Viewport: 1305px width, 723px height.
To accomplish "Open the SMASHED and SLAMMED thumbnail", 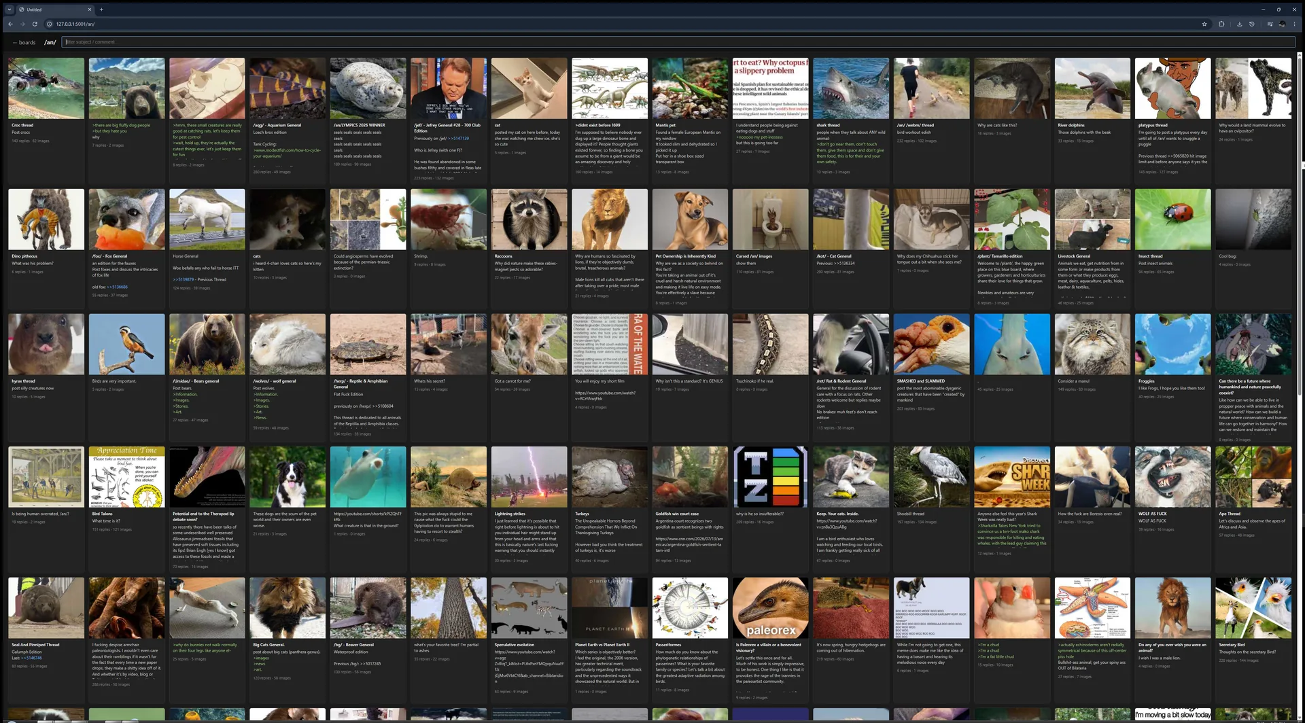I will coord(931,345).
